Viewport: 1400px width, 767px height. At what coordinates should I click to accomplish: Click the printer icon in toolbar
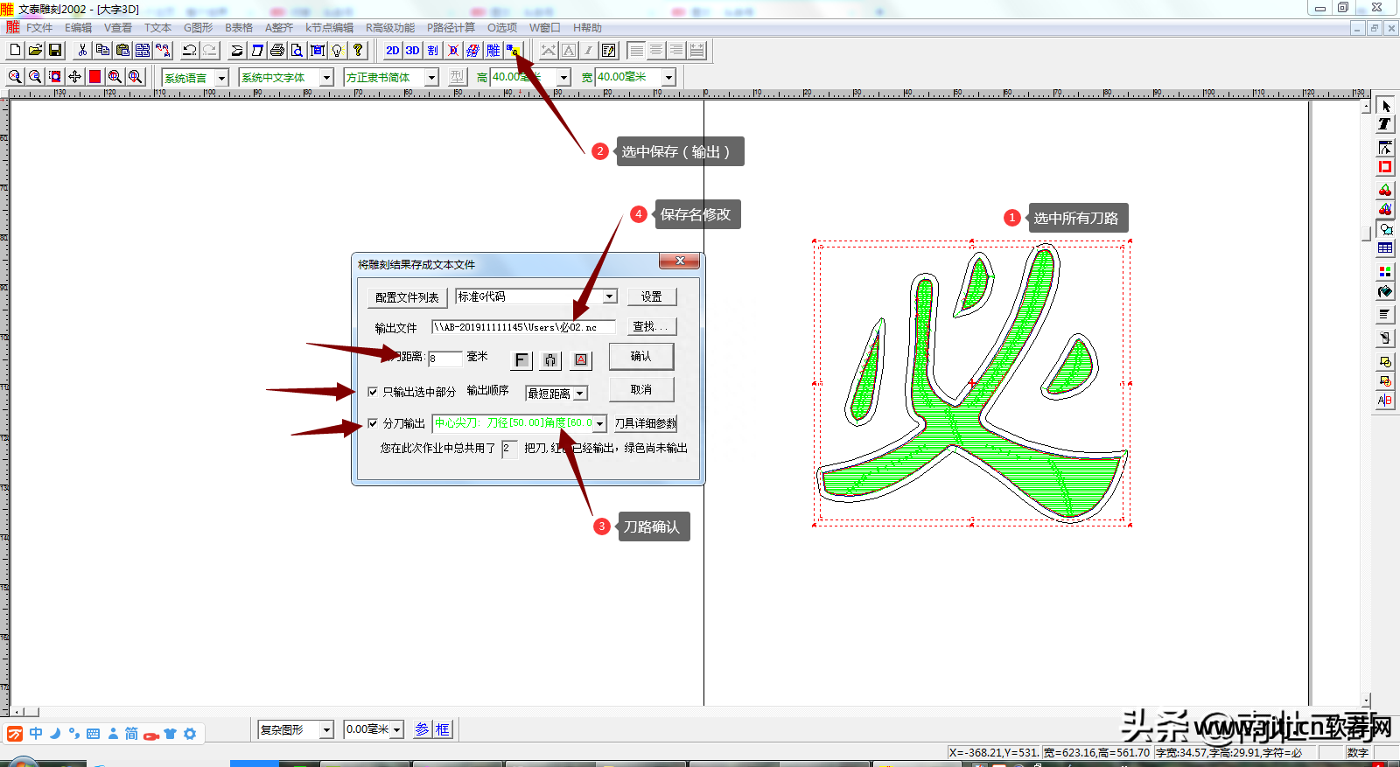[x=277, y=51]
